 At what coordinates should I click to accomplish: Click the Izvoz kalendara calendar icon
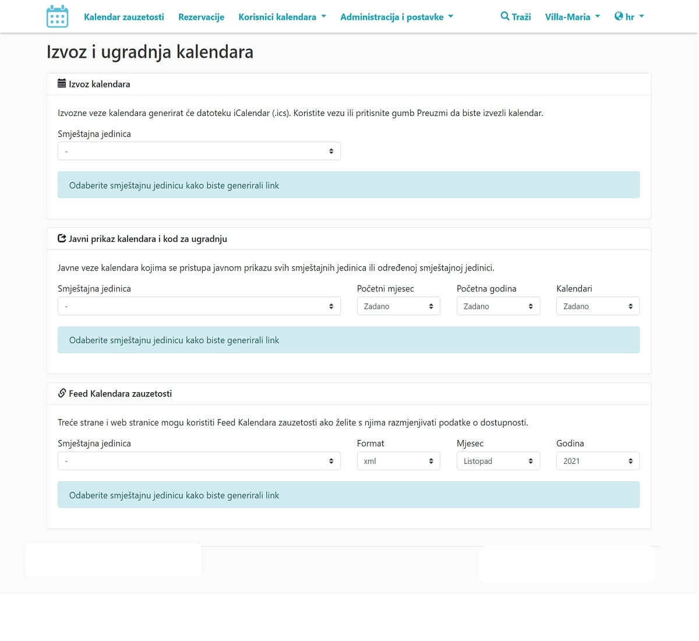point(62,84)
